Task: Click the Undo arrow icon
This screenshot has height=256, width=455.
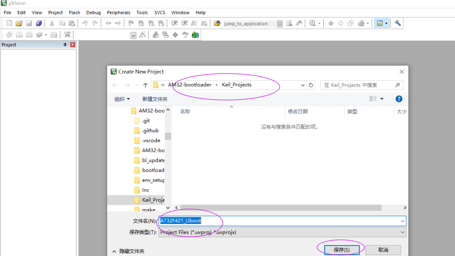Action: coord(85,23)
